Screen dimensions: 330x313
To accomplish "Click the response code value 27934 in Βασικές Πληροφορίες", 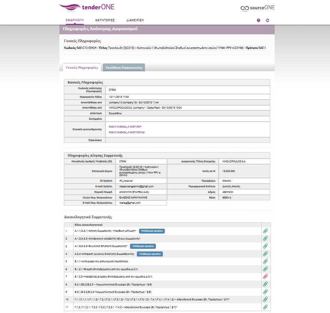I will point(112,90).
